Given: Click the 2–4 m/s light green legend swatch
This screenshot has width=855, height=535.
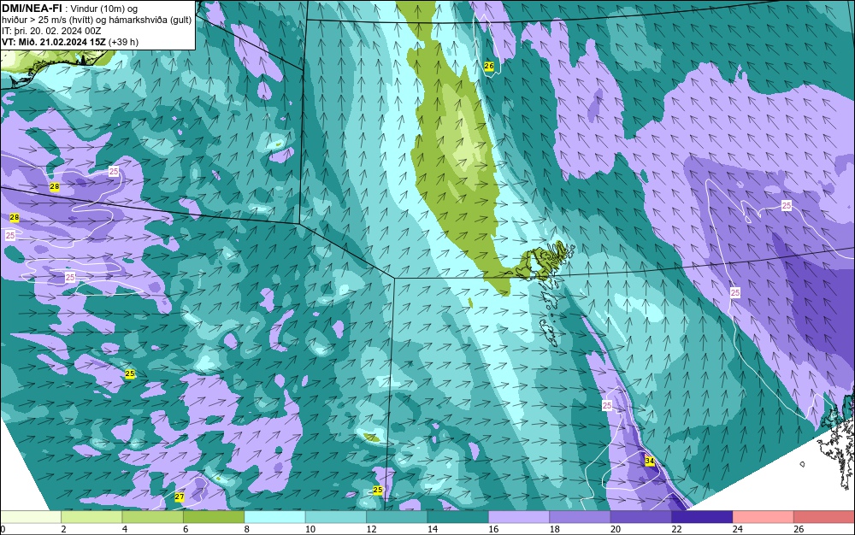Looking at the screenshot, I should (x=91, y=517).
